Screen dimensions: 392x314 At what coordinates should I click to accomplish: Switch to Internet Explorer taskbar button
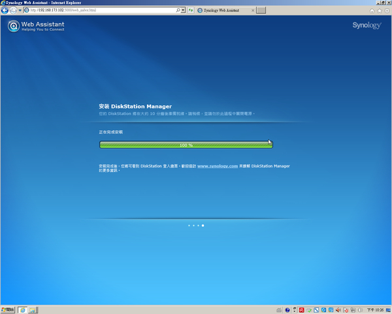(x=22, y=310)
